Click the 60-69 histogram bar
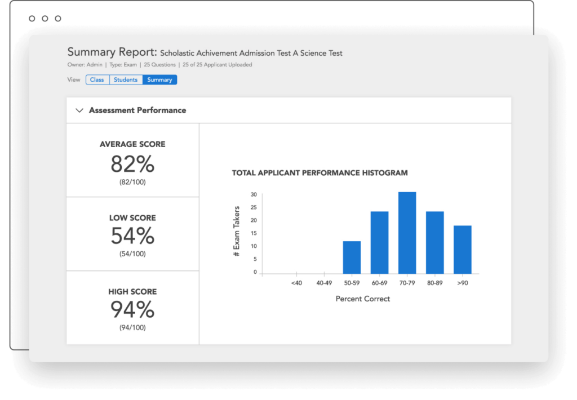This screenshot has width=577, height=400. click(379, 242)
